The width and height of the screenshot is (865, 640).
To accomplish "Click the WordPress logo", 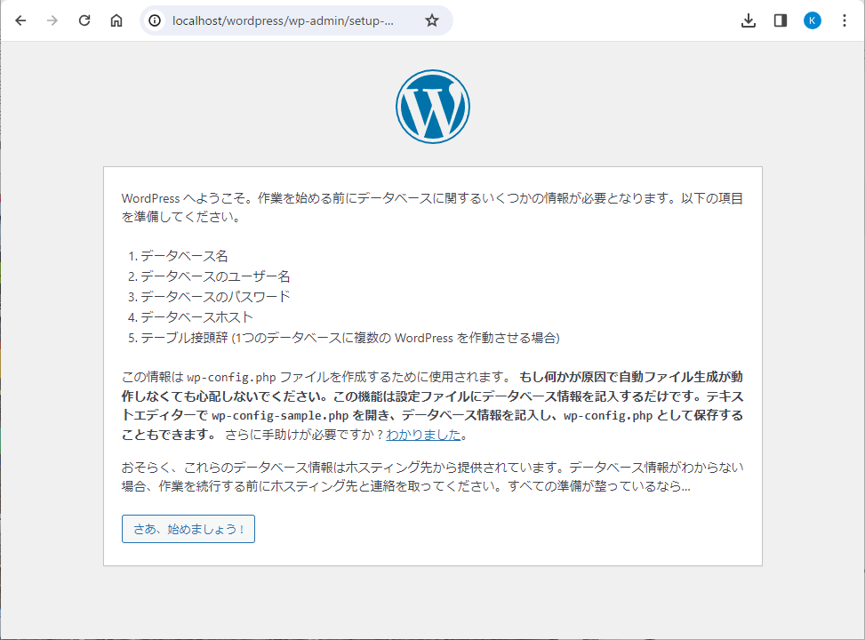I will pos(433,107).
